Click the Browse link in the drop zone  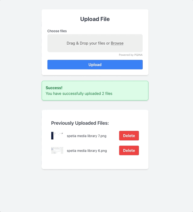tap(117, 43)
